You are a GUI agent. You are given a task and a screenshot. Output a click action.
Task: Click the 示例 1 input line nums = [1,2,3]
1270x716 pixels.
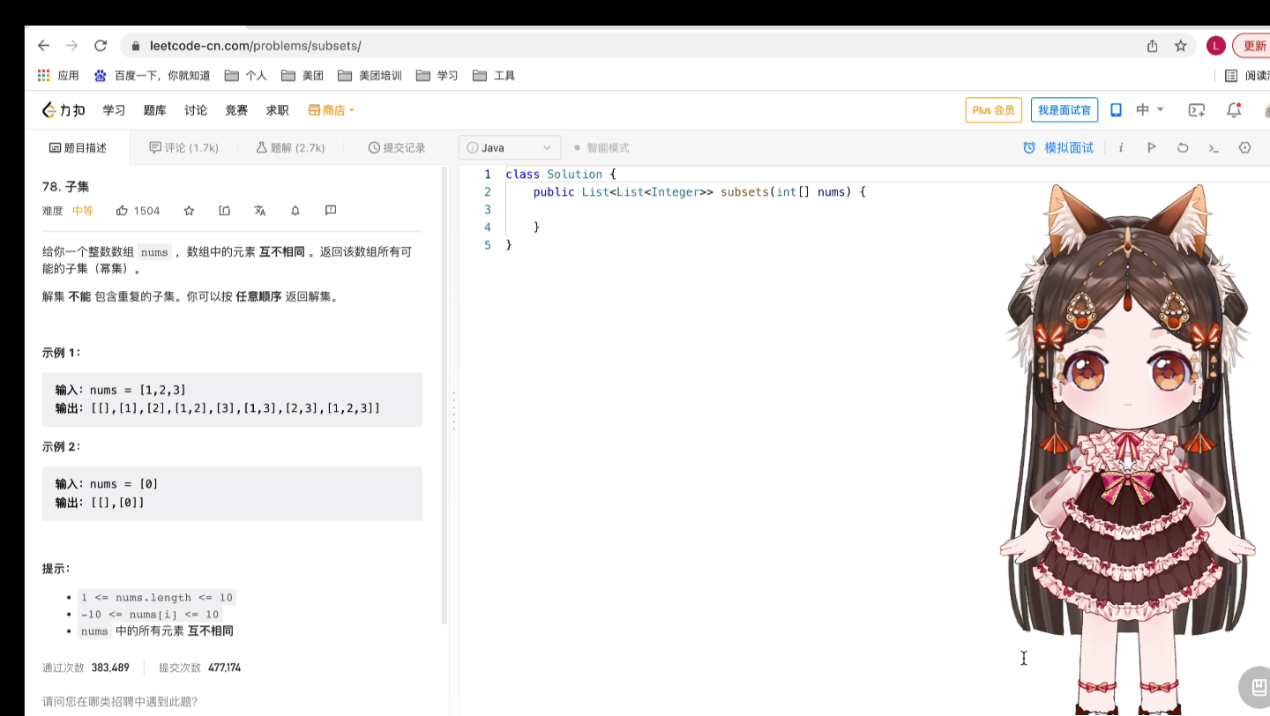point(121,390)
